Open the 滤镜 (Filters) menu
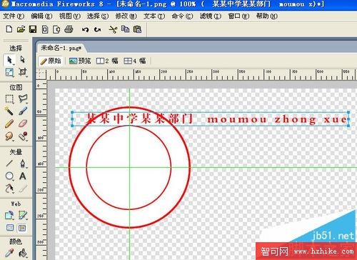Viewport: 357px width, 260px height. click(211, 16)
